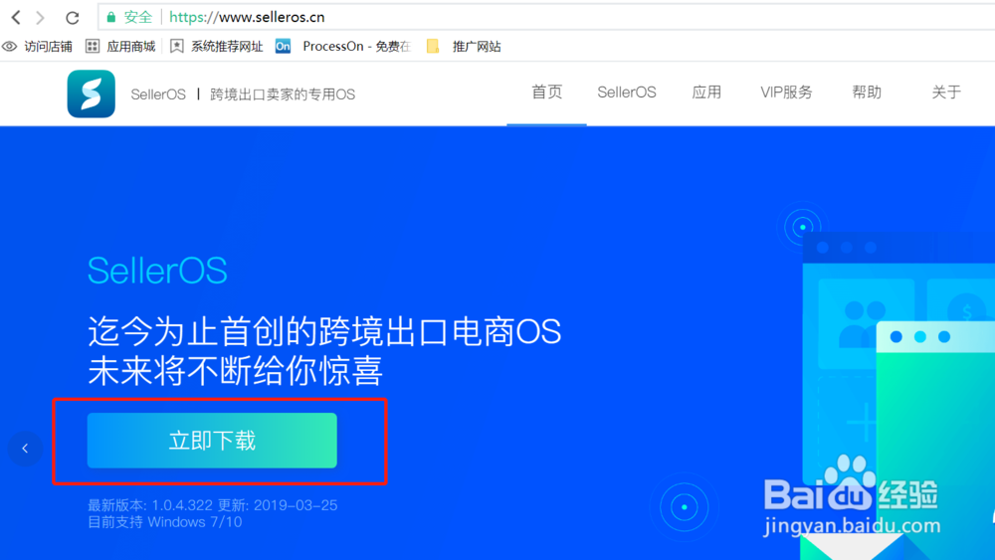Open the 访问店铺 bookmark
This screenshot has width=995, height=560.
(x=38, y=47)
